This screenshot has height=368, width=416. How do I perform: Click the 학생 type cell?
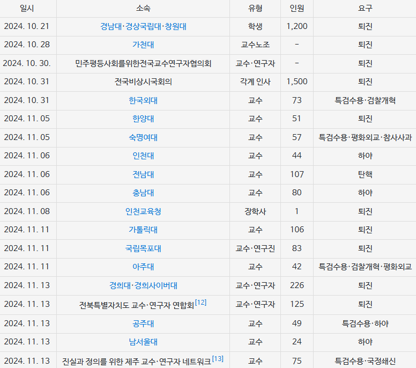255,26
